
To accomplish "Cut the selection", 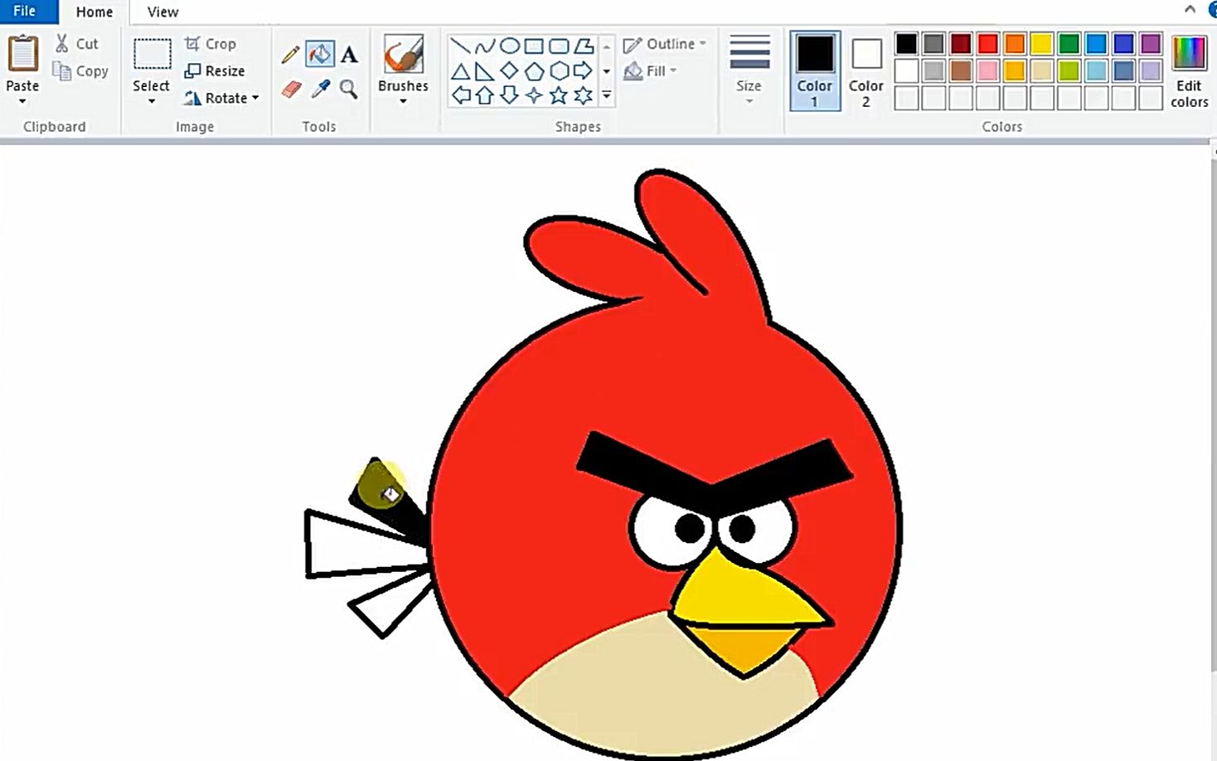I will 76,44.
